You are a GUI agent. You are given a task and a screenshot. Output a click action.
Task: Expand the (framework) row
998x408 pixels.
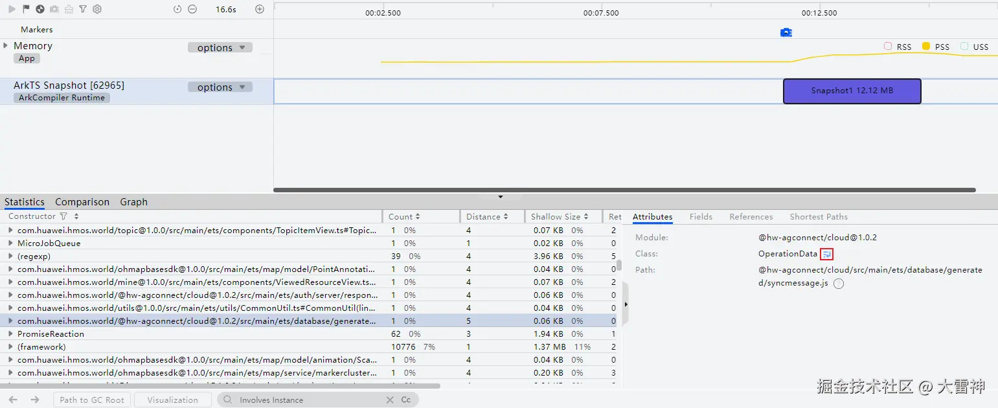(x=10, y=346)
